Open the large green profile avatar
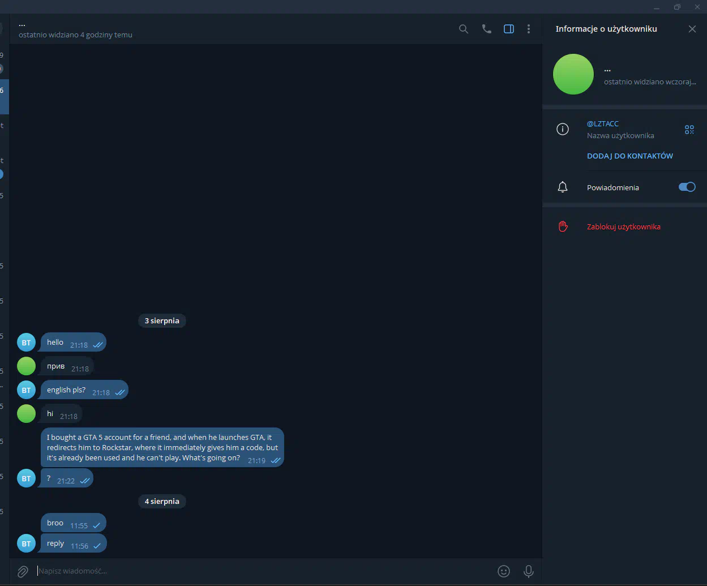 click(573, 74)
